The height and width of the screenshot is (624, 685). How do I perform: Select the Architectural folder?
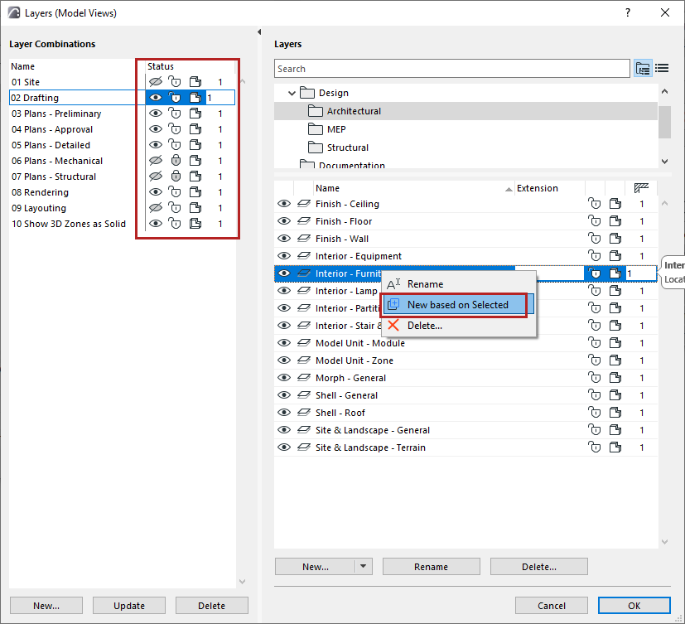click(466, 111)
